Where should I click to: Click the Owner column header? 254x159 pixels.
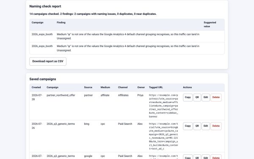pyautogui.click(x=141, y=87)
